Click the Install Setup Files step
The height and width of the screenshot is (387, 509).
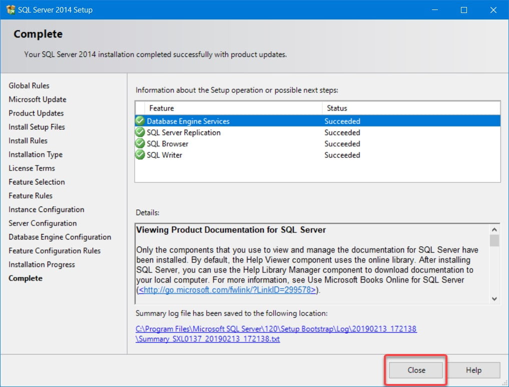(37, 127)
